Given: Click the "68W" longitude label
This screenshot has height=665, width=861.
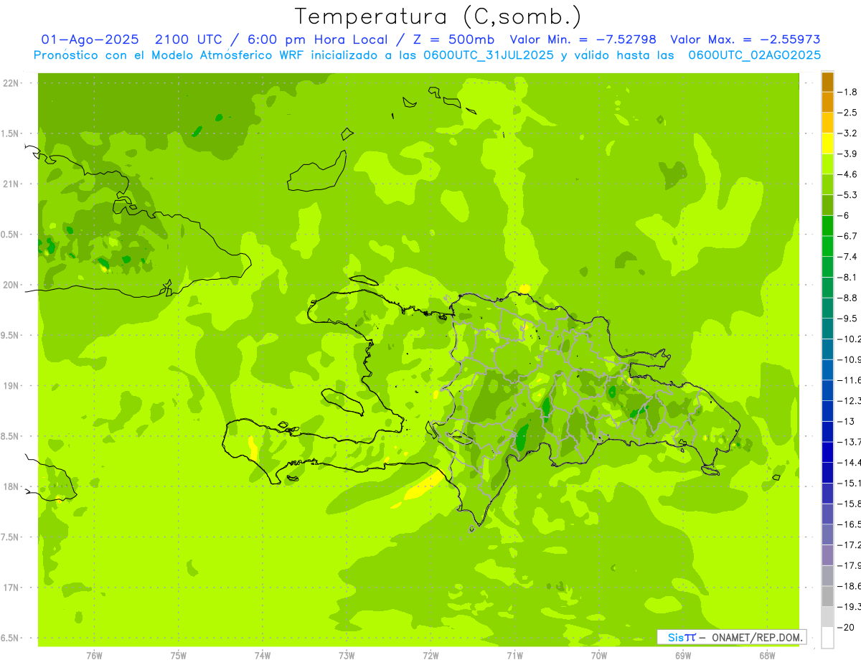Looking at the screenshot, I should [768, 656].
